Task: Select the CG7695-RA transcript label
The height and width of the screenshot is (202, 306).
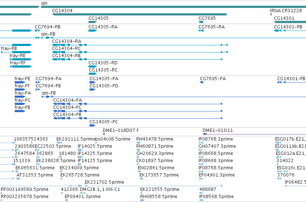Action: pos(211,27)
